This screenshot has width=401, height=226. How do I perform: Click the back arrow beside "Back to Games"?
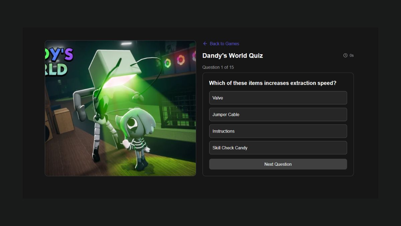point(205,44)
